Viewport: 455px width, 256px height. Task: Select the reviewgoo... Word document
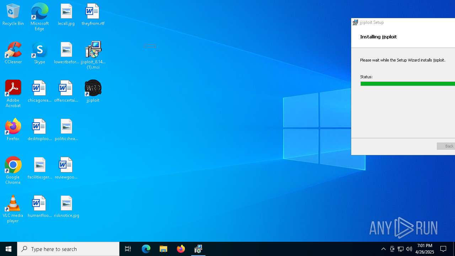click(x=66, y=169)
